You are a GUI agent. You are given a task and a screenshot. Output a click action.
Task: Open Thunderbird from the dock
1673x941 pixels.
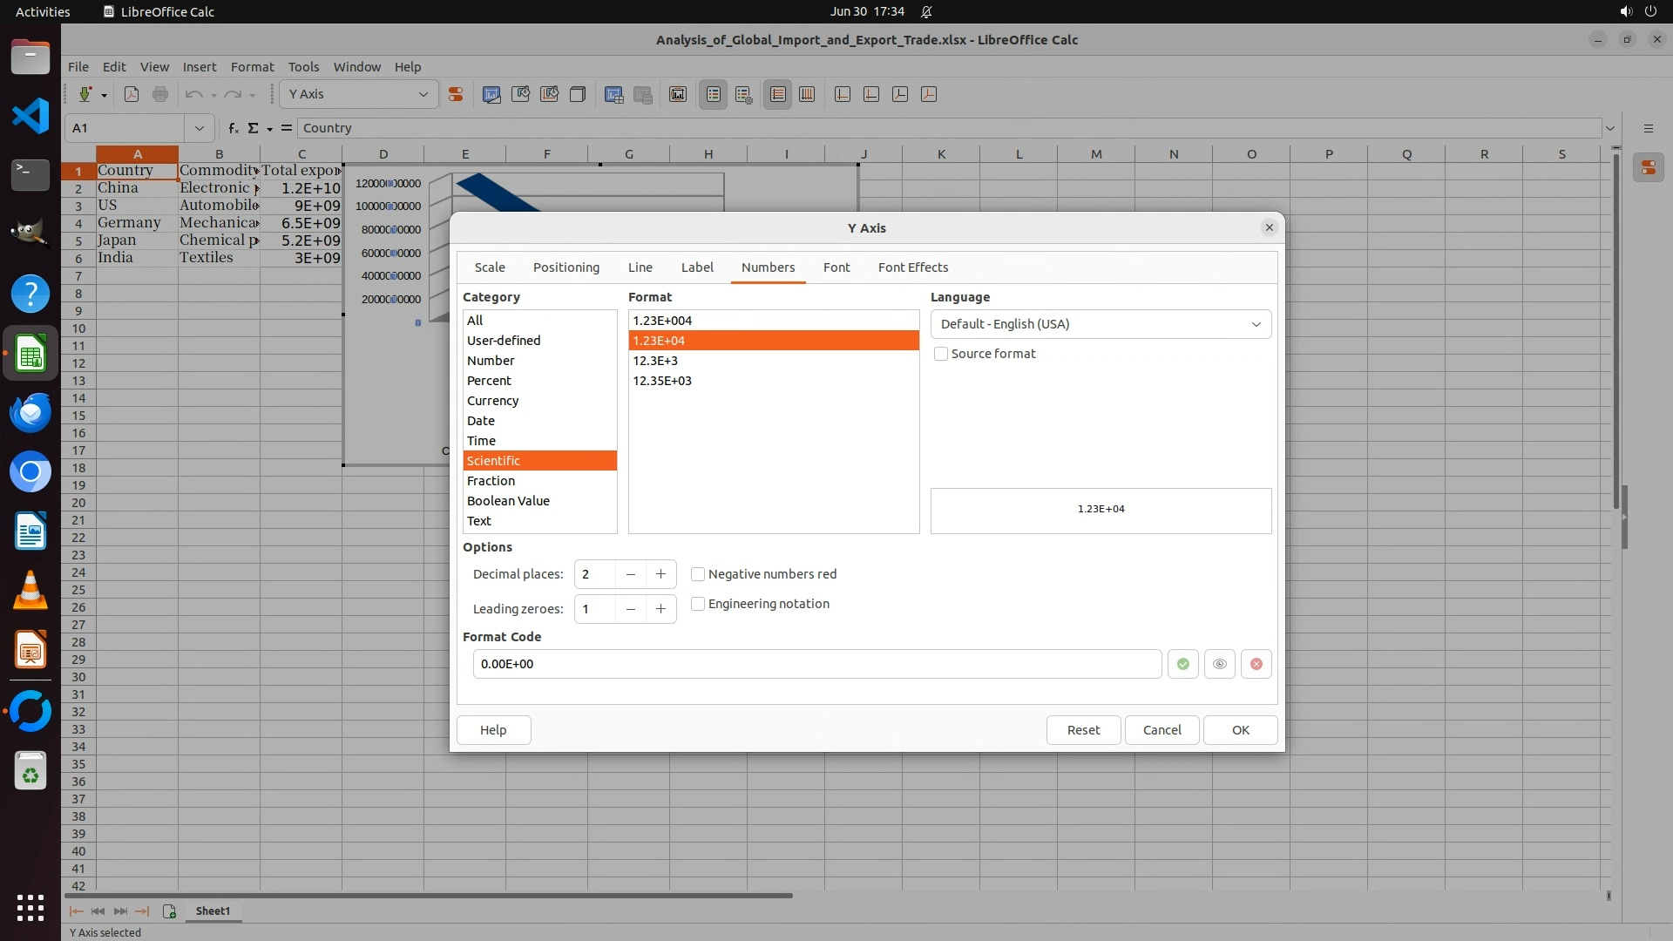click(30, 412)
